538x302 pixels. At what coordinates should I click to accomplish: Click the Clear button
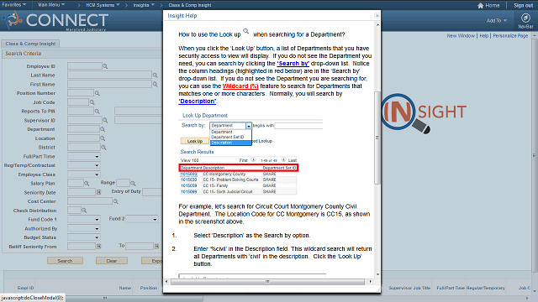click(x=112, y=261)
